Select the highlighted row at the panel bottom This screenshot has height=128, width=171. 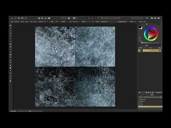[150, 107]
